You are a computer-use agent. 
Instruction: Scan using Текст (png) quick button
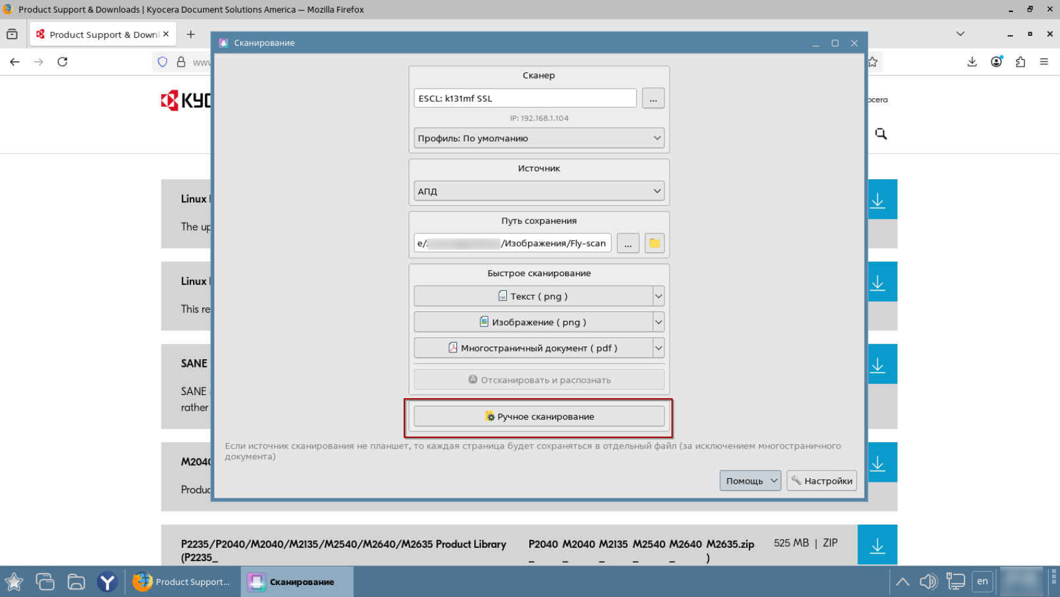(533, 296)
